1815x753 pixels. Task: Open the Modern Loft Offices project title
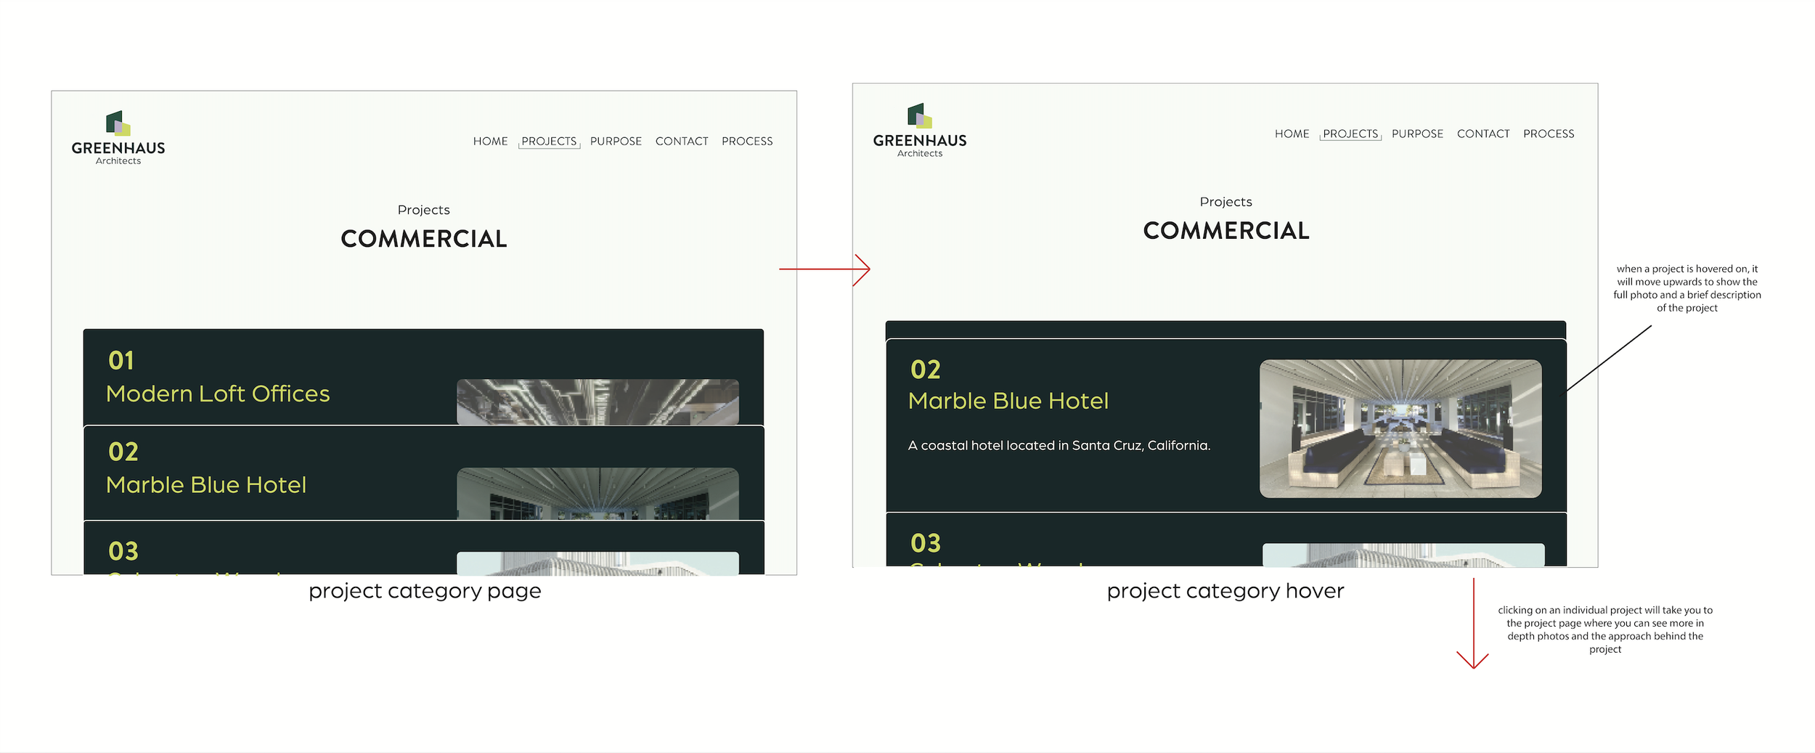pos(218,394)
